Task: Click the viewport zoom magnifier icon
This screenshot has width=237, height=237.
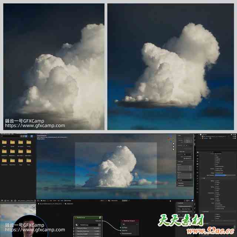Action: [173, 144]
